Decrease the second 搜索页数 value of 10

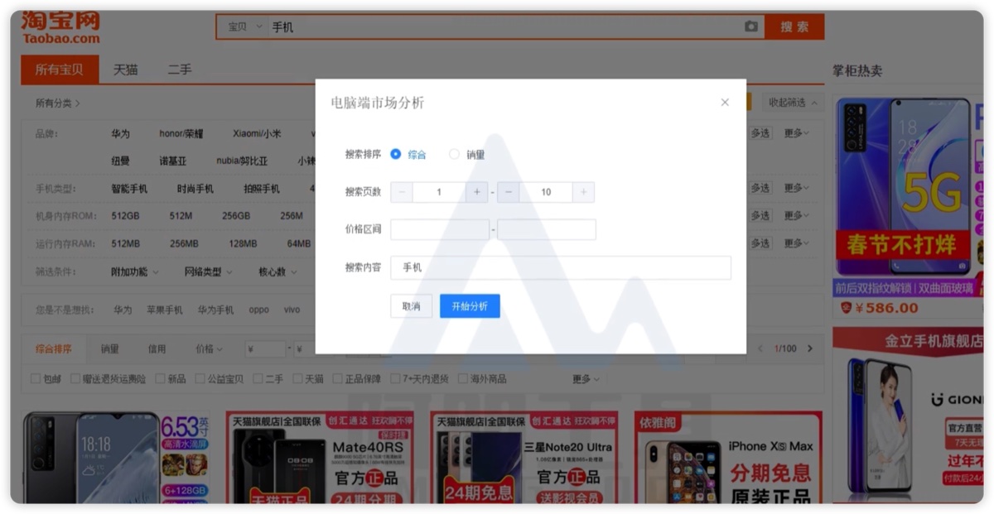pos(509,192)
